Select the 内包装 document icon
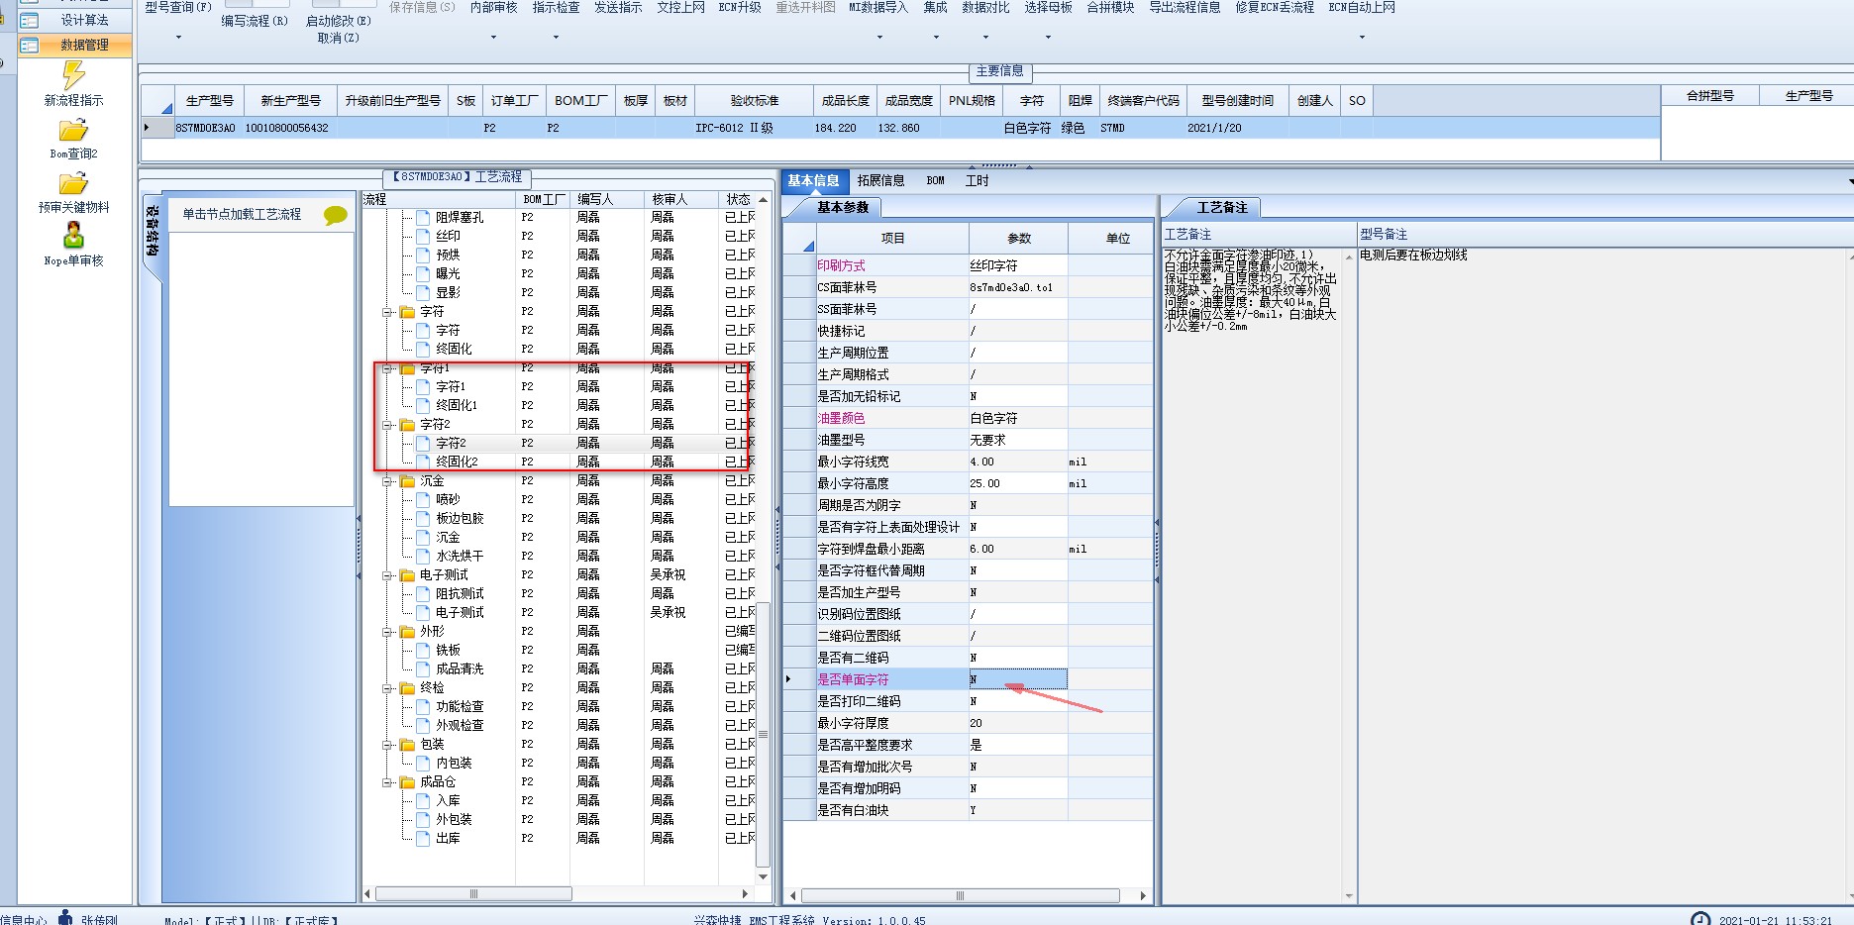 tap(423, 763)
